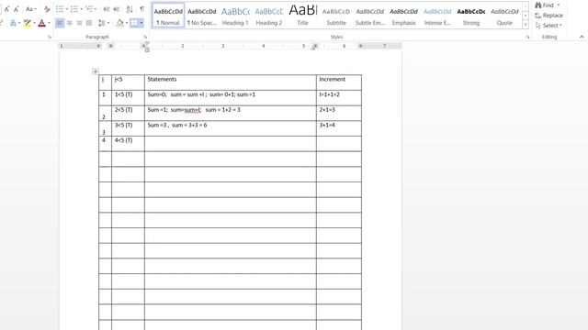Open the Change Case dropdown
This screenshot has width=588, height=330.
point(30,9)
